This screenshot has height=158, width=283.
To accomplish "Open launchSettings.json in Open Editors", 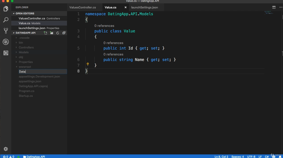I will click(x=39, y=28).
